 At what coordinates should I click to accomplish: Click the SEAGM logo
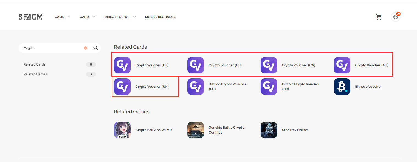point(30,17)
